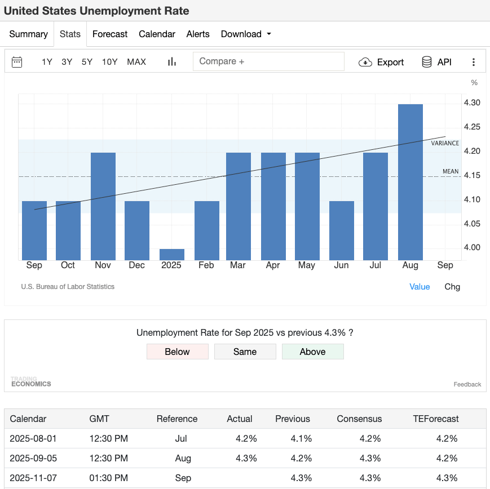Click the Feedback link
This screenshot has height=489, width=490.
pyautogui.click(x=467, y=384)
